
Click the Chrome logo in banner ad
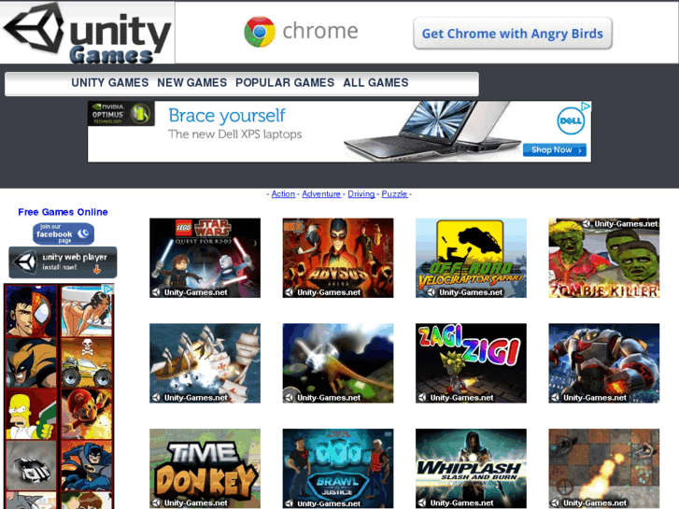pyautogui.click(x=260, y=31)
